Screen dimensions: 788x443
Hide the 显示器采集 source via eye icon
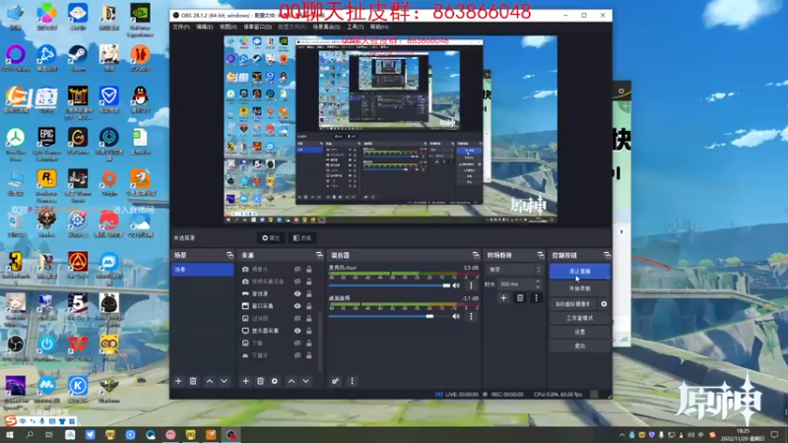[297, 331]
